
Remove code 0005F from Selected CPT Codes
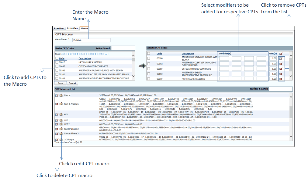281,69
